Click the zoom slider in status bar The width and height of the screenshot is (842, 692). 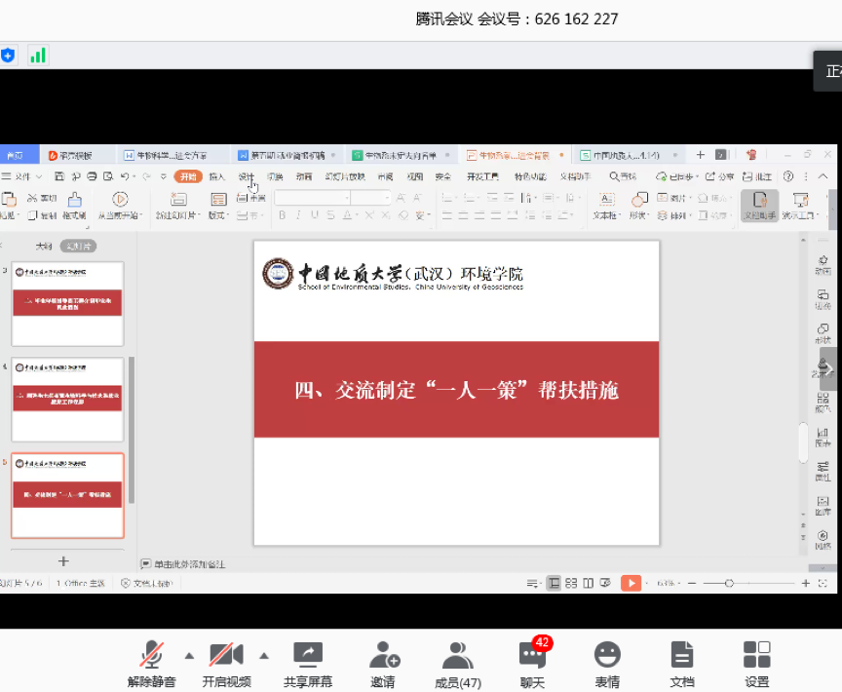tap(729, 583)
